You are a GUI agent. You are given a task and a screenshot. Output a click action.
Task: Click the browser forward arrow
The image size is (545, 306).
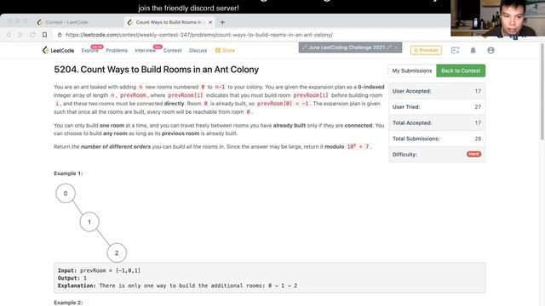(20, 35)
